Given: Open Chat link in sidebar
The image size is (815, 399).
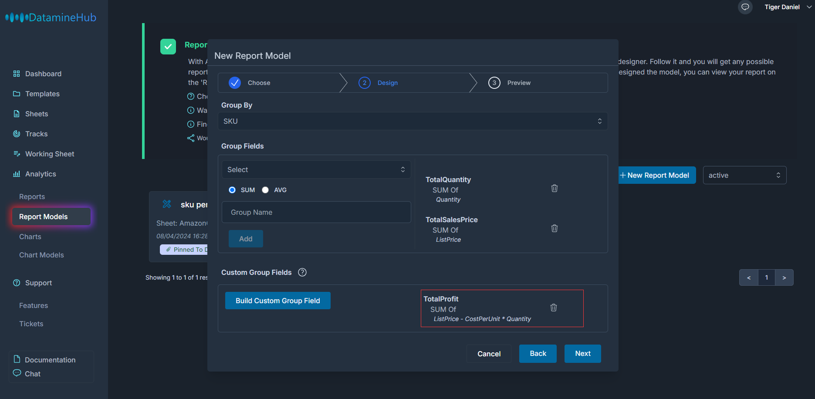Looking at the screenshot, I should [x=32, y=374].
